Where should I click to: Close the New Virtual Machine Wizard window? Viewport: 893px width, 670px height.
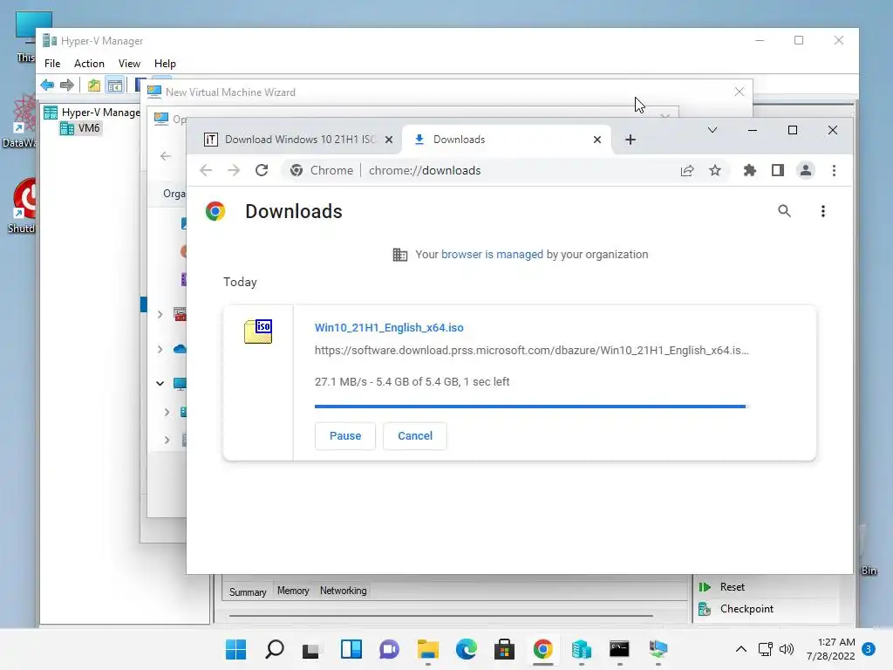pyautogui.click(x=740, y=92)
